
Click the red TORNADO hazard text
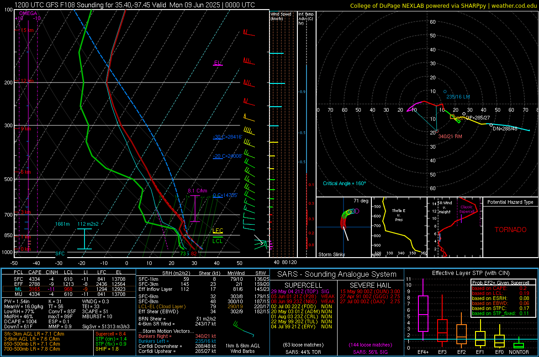pos(511,230)
